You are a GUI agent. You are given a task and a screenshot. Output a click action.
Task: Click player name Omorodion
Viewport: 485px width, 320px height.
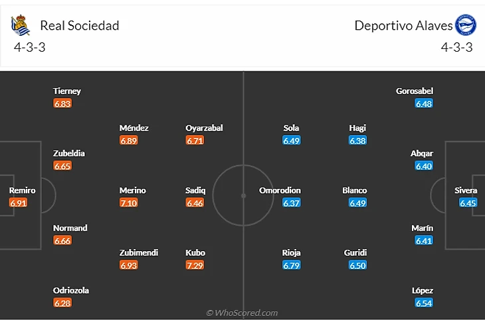pos(282,190)
